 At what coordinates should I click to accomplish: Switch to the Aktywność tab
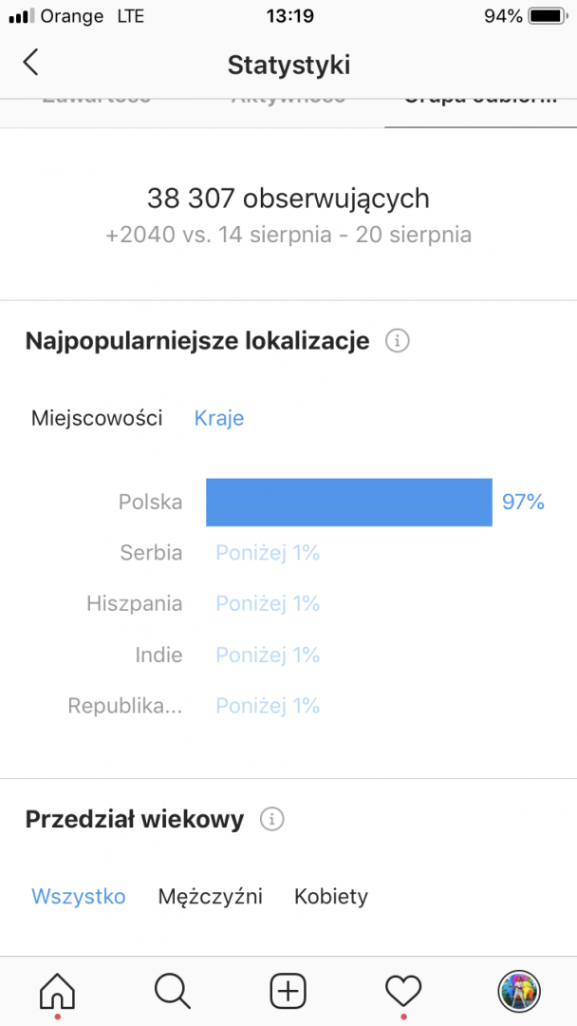pos(288,95)
